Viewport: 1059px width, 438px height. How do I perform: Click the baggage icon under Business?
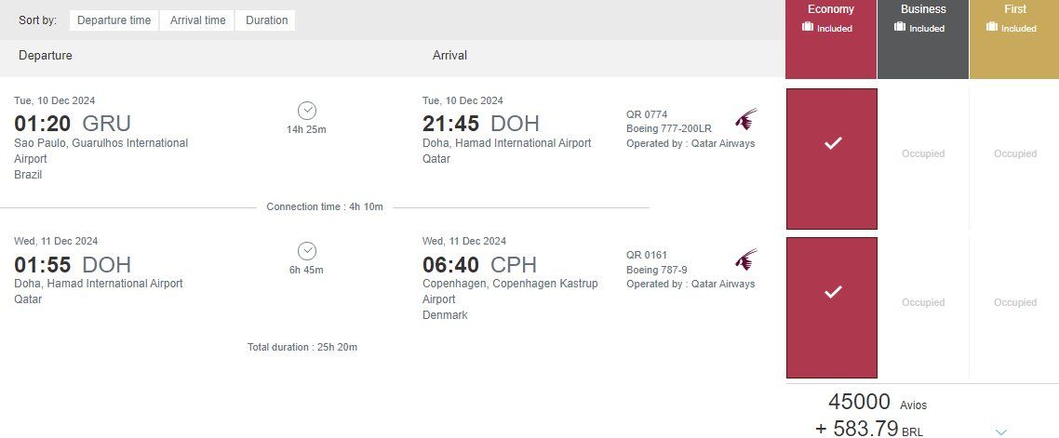point(900,28)
